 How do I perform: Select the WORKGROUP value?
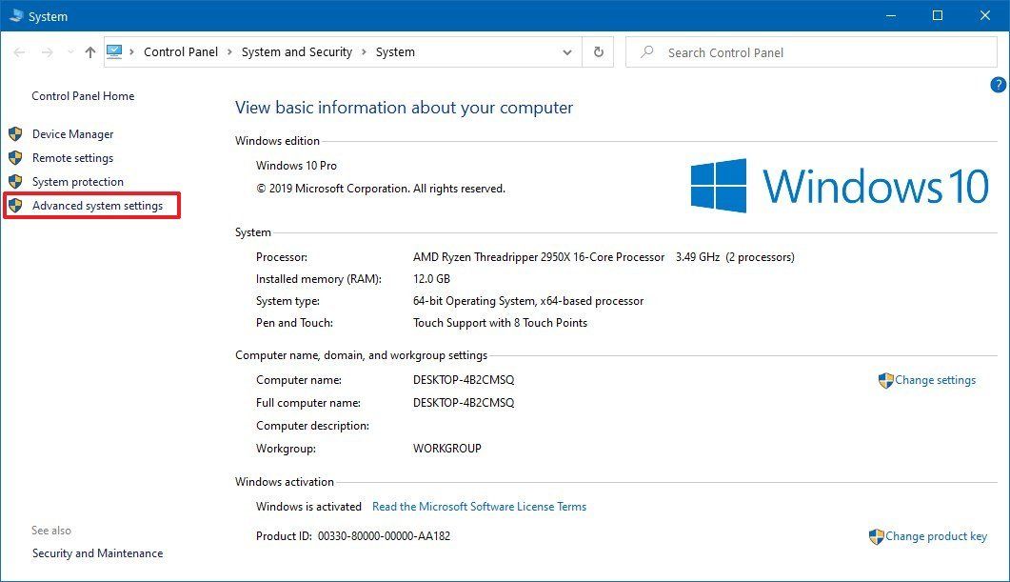447,449
